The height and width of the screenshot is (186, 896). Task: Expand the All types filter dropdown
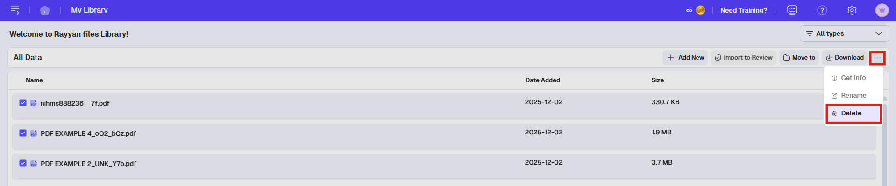tap(844, 33)
